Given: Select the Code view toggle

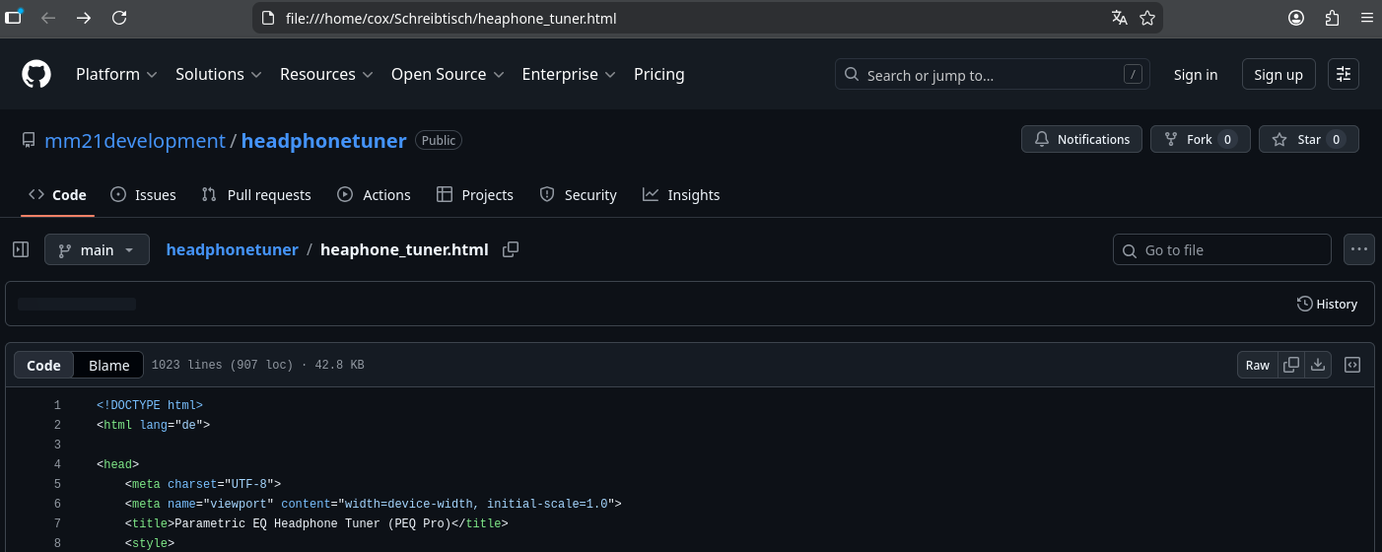Looking at the screenshot, I should click(x=43, y=365).
